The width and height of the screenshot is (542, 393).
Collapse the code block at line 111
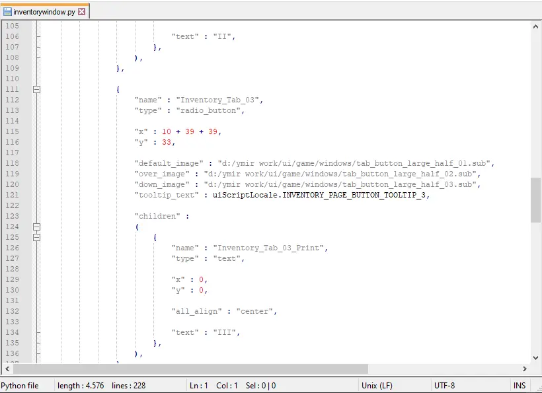(x=36, y=89)
